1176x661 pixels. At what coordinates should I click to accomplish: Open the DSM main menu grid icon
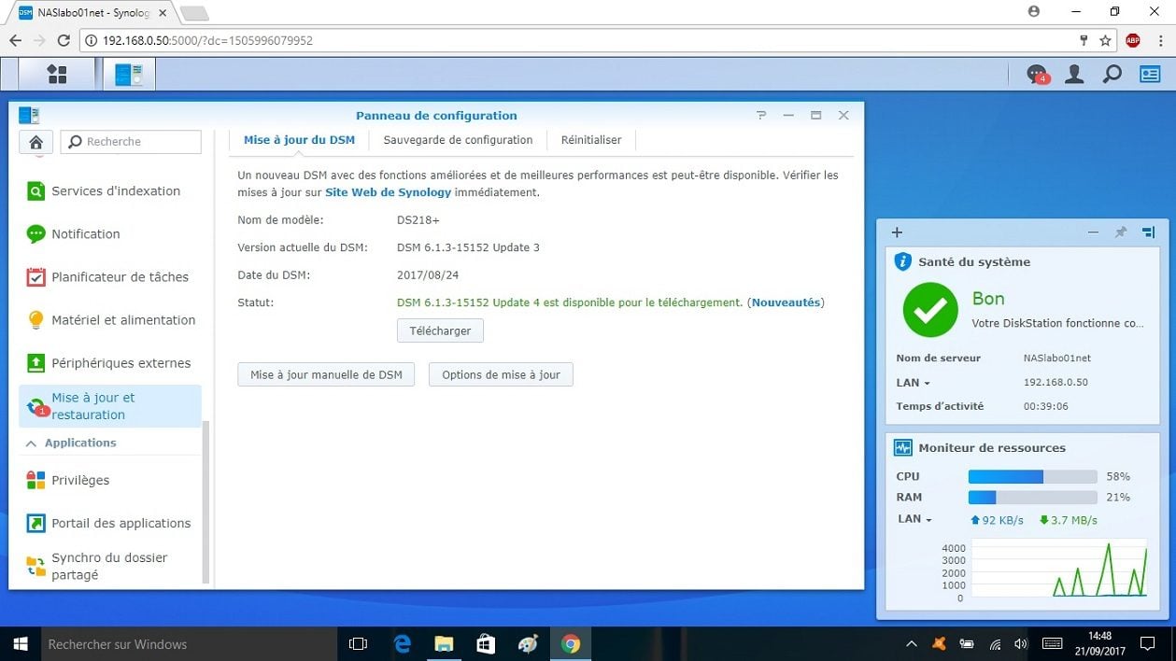coord(57,75)
